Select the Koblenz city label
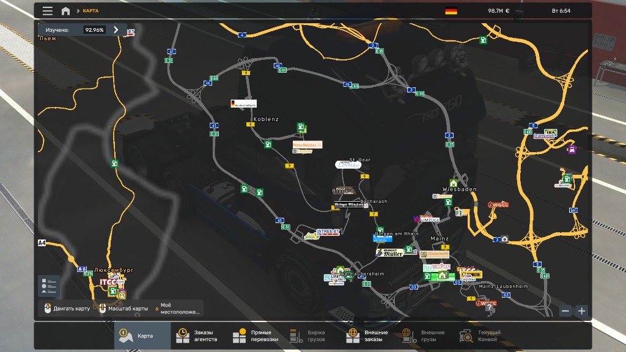 (266, 119)
